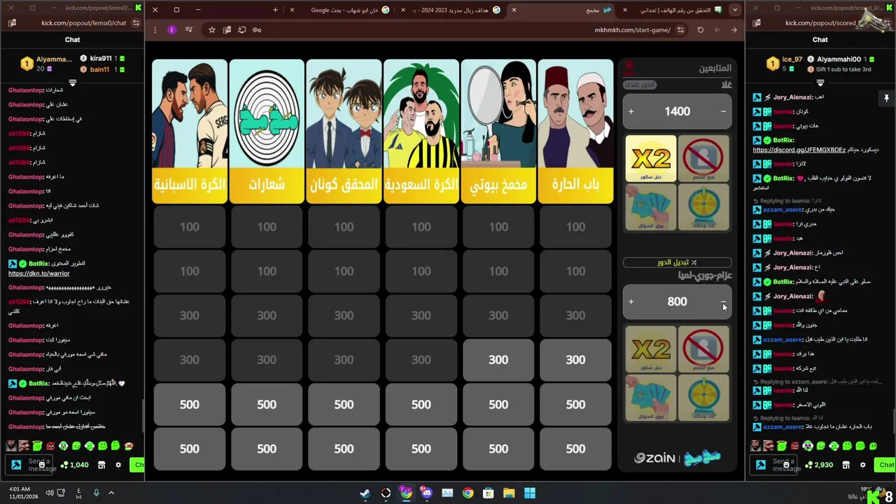Activate غلا team's X2 double score card
896x504 pixels.
point(651,159)
